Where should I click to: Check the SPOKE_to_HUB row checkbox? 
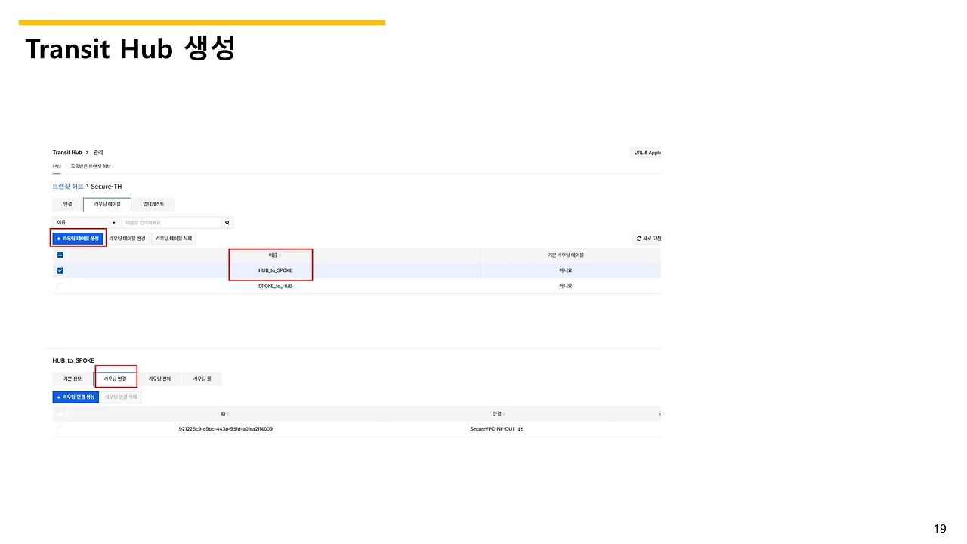coord(60,286)
